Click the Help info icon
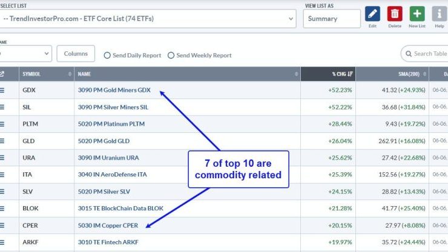The width and height of the screenshot is (448, 252). (439, 15)
